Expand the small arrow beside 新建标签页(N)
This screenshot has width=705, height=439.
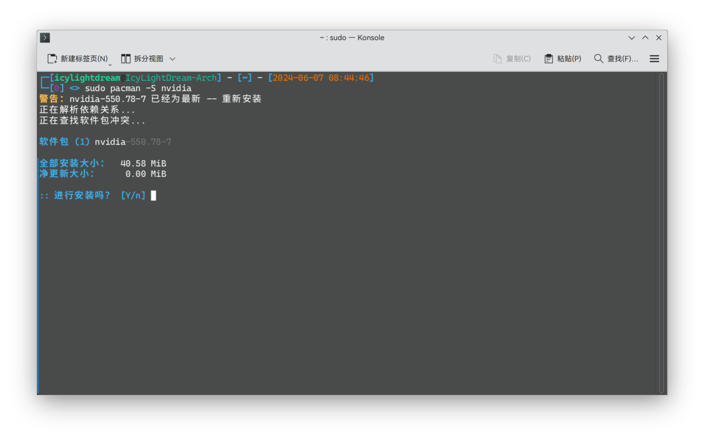tap(110, 64)
